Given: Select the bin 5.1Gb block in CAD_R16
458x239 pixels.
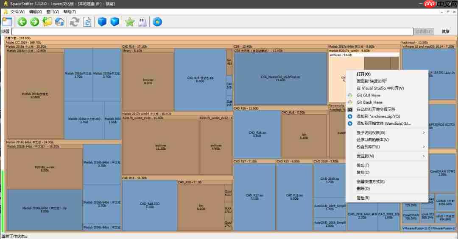Looking at the screenshot, I should coord(304,136).
